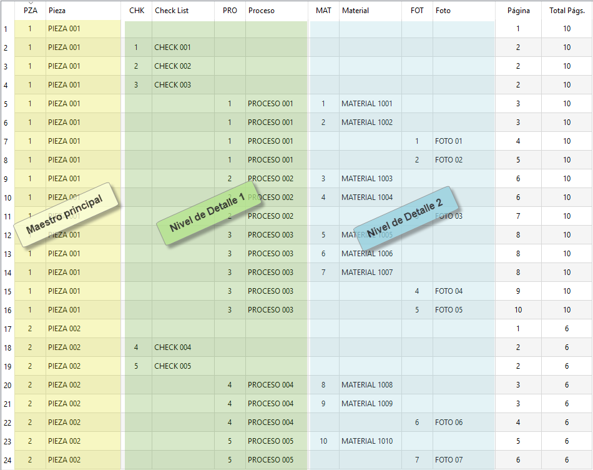Viewport: 593px width, 470px height.
Task: Select the MATERIAL 1010 cell
Action: coord(367,441)
